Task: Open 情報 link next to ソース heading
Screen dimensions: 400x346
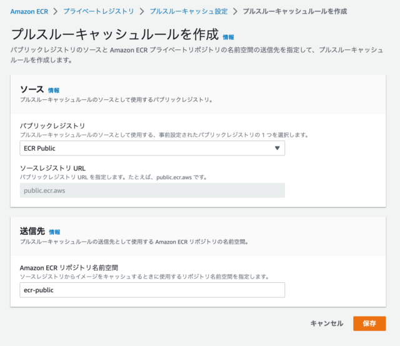Action: (54, 91)
